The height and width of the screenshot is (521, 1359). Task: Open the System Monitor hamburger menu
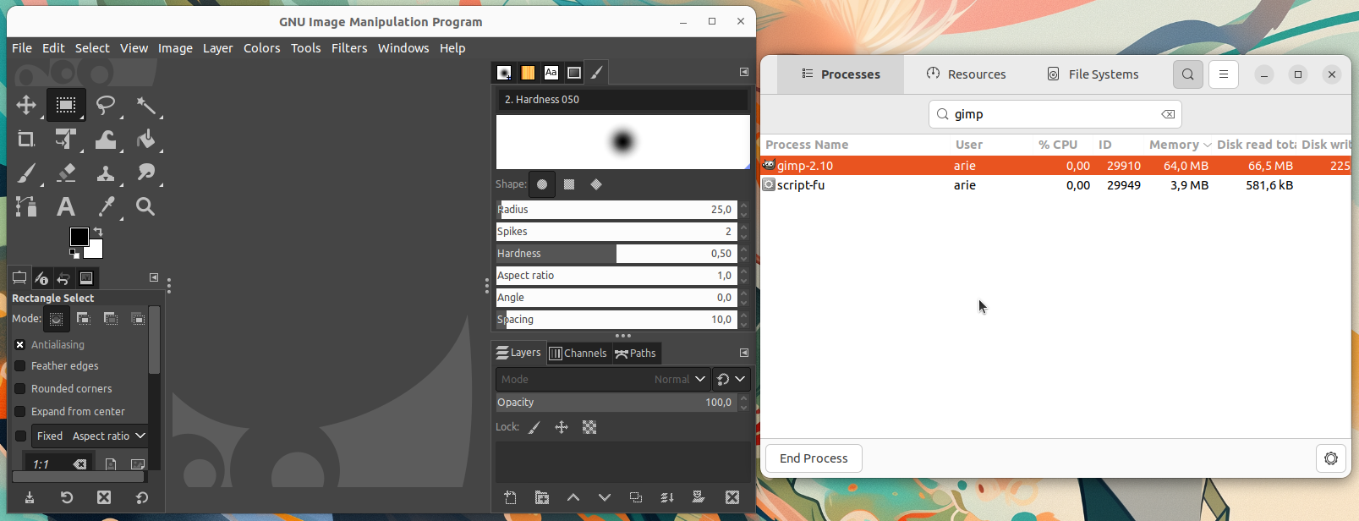[x=1224, y=74]
